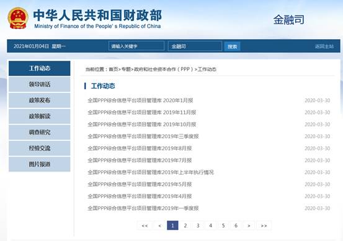Image resolution: width=343 pixels, height=241 pixels.
Task: Focus the 请输入关键字 keyword search field
Action: [136, 46]
